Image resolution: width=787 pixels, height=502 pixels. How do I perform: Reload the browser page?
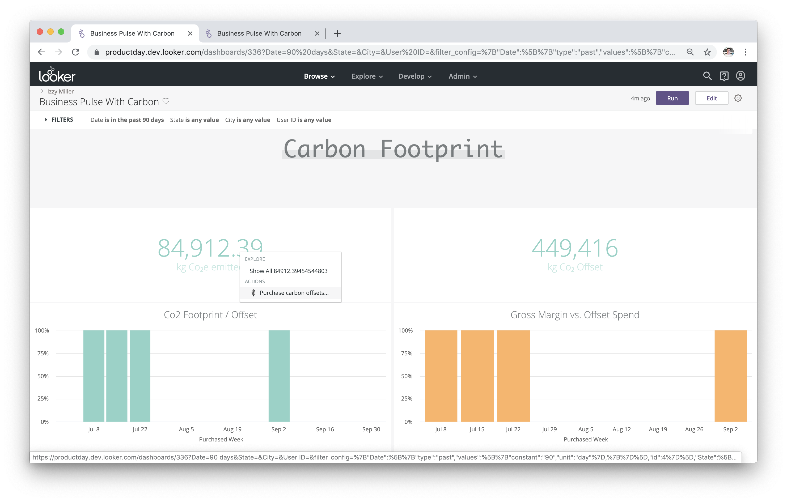[x=75, y=52]
